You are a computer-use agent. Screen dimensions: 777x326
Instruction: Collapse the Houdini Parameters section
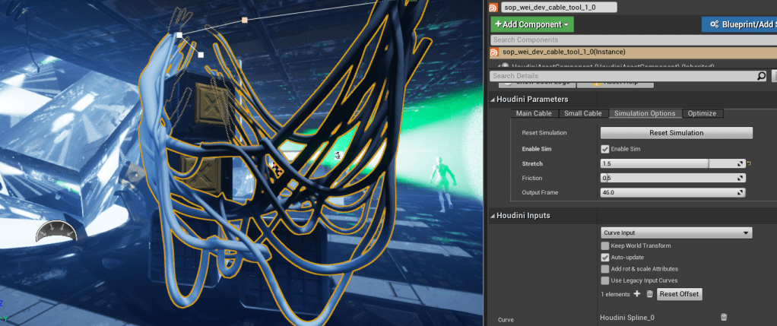493,100
